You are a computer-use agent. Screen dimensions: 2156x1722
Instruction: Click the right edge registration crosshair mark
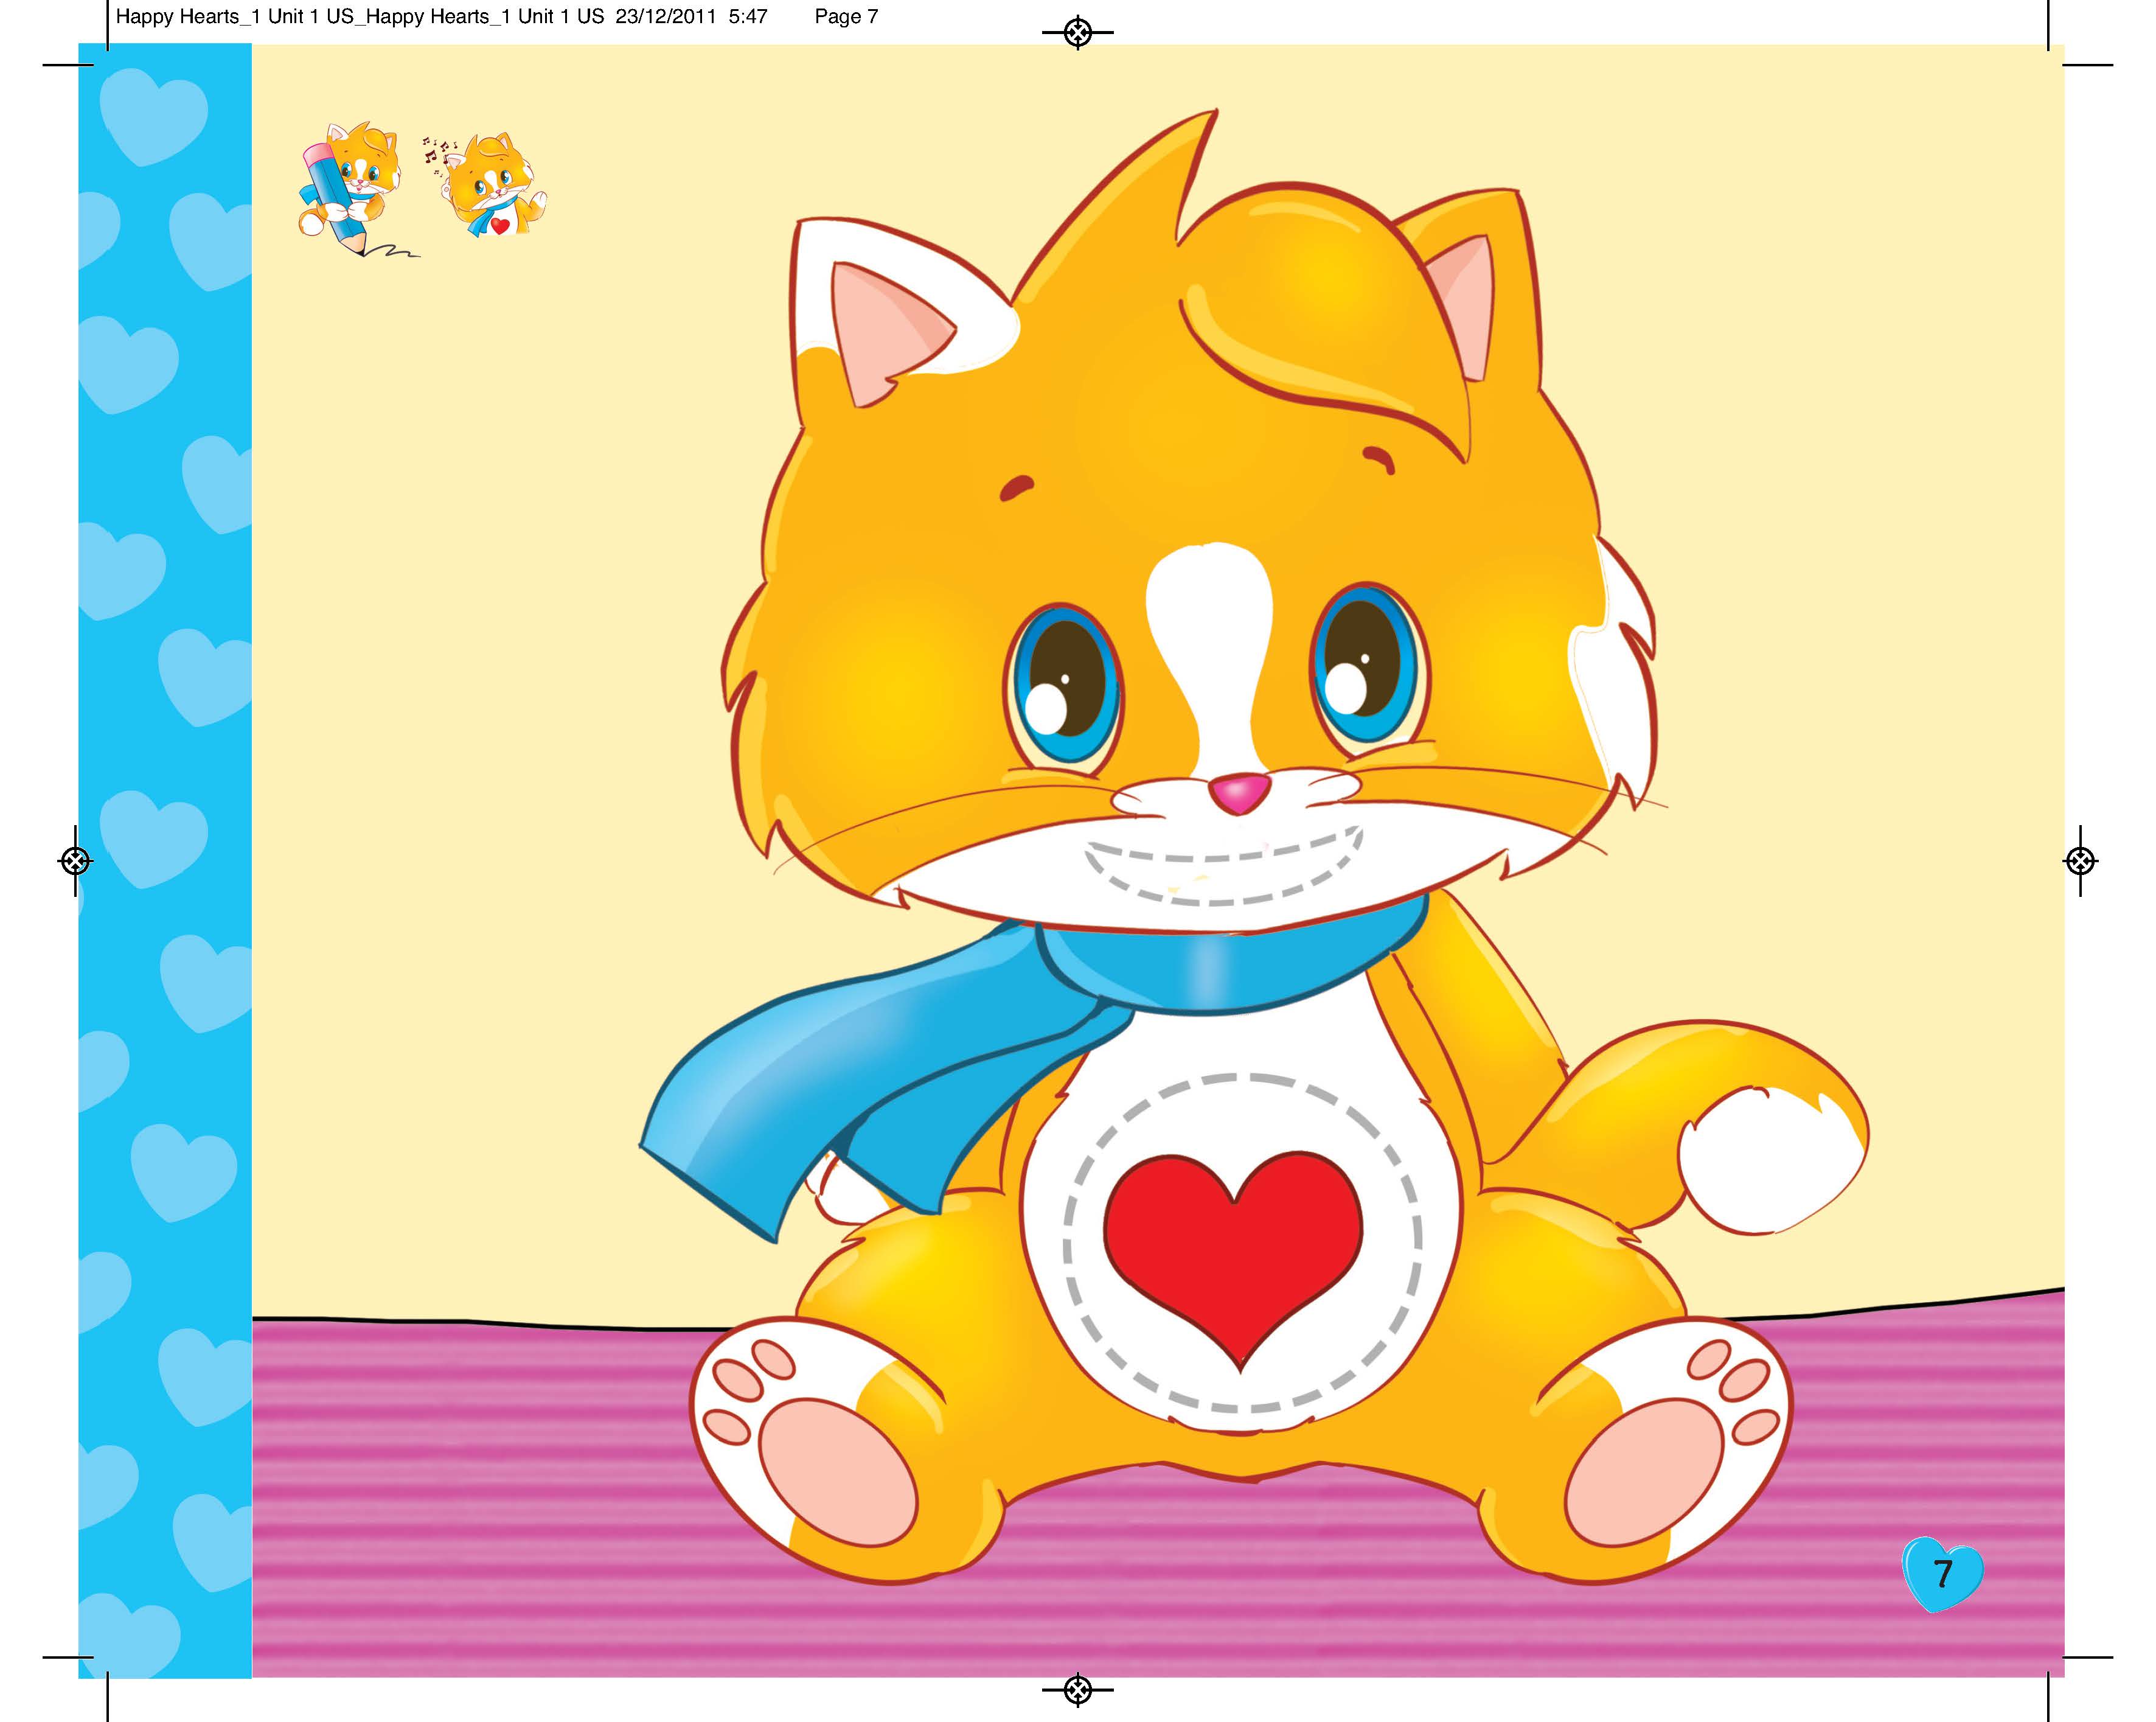2080,860
